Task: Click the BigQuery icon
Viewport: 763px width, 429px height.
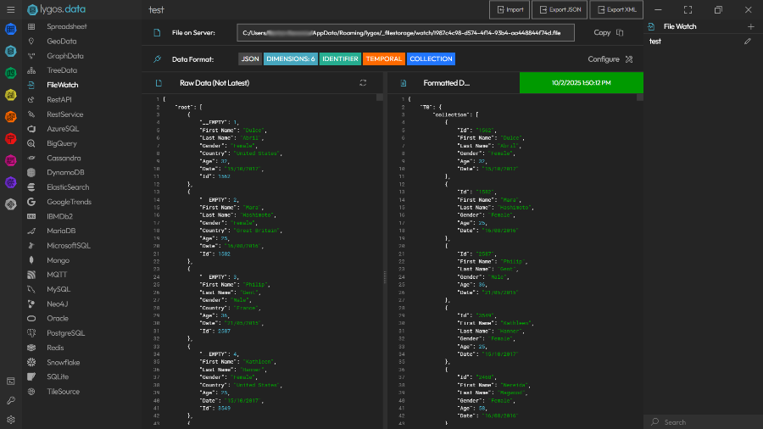Action: 31,143
